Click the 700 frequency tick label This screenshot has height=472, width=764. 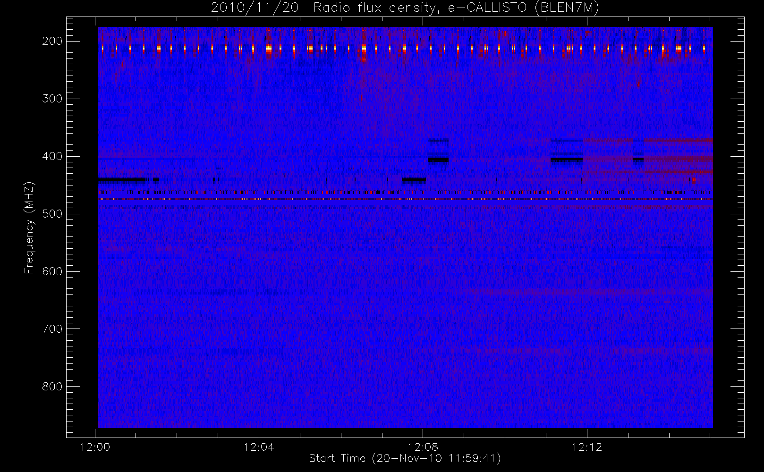[52, 329]
